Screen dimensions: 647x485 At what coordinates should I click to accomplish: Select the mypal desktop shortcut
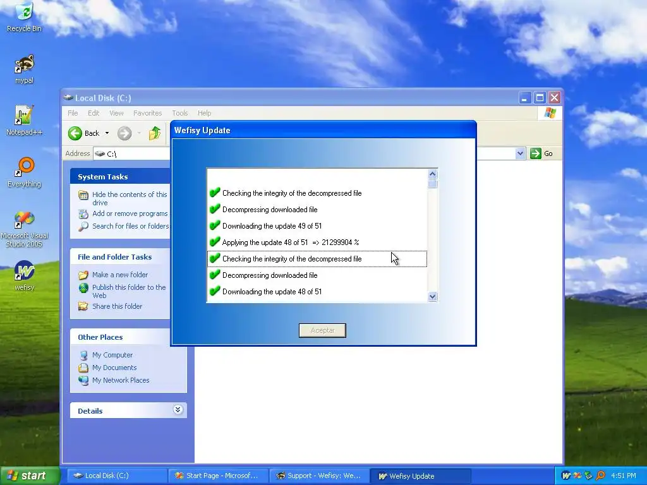pyautogui.click(x=25, y=69)
